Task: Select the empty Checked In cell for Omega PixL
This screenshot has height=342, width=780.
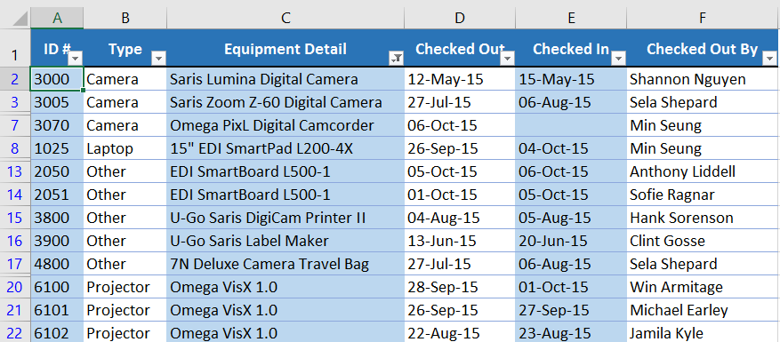Action: click(x=571, y=125)
